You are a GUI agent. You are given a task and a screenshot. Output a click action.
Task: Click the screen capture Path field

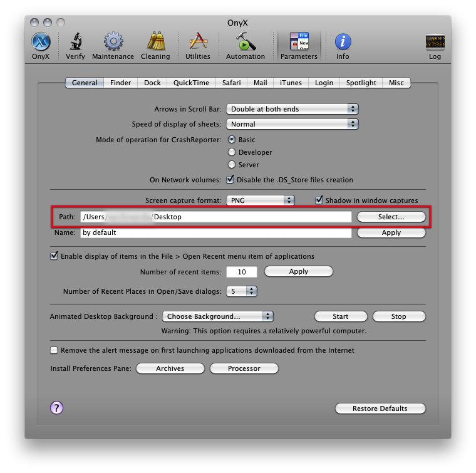tap(216, 217)
